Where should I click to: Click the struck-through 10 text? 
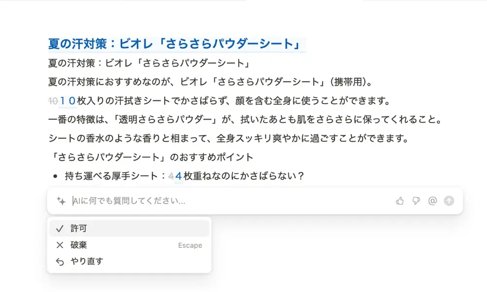53,101
